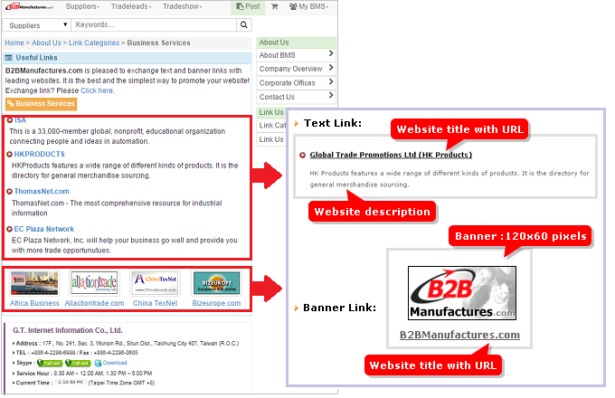Click the ThomasNet.com bullet icon
Image resolution: width=615 pixels, height=398 pixels.
9,192
